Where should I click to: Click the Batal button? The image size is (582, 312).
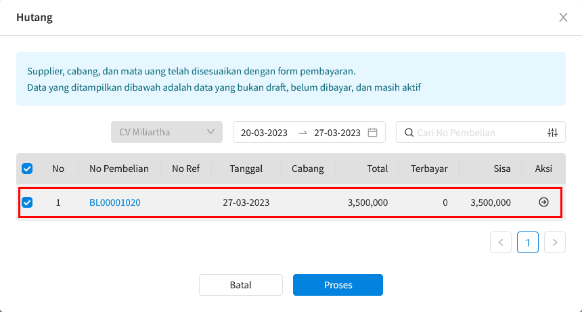(240, 285)
